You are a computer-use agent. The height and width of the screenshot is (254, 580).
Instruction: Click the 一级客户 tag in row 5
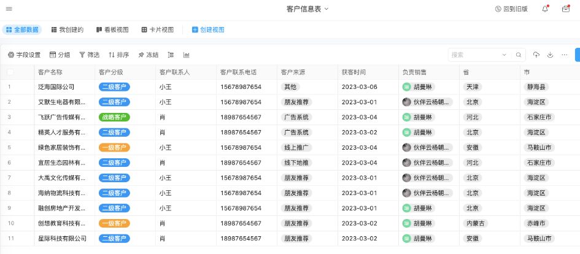(x=114, y=147)
